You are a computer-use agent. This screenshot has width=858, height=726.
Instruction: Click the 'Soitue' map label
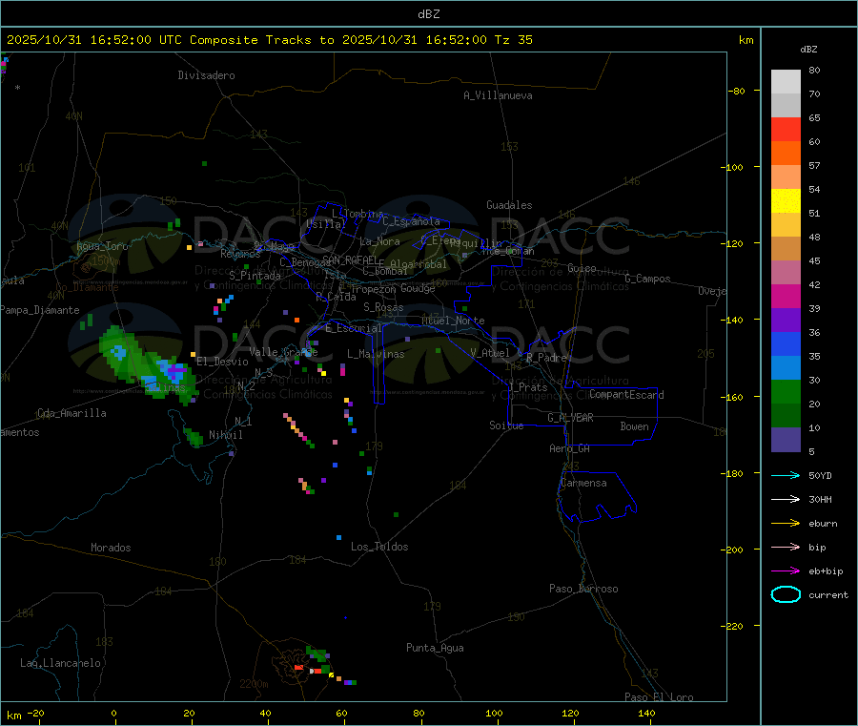[x=506, y=425]
